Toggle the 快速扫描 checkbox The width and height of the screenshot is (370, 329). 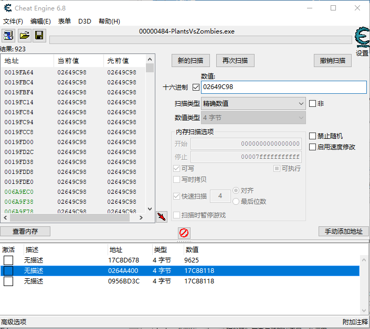176,196
